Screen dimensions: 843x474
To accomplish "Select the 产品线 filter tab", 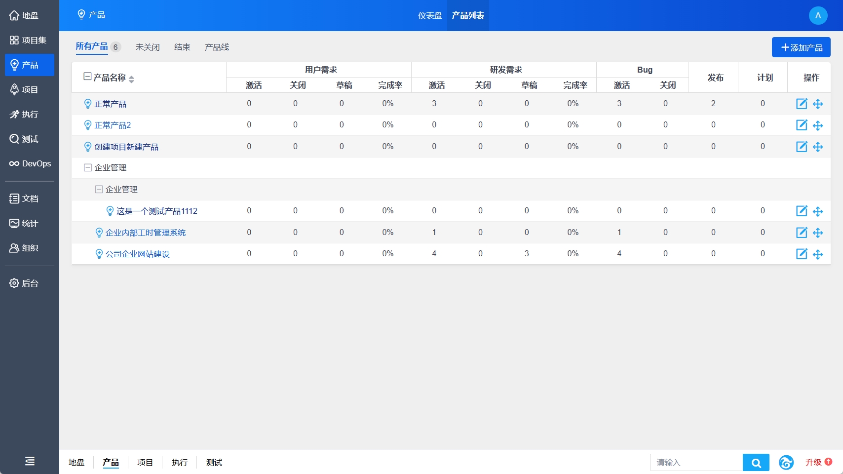I will [x=217, y=47].
